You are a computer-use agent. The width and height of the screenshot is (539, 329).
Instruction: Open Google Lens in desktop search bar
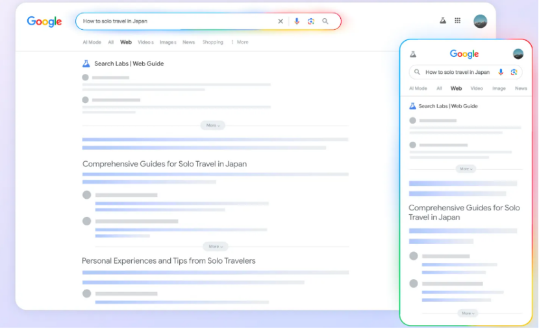point(311,21)
